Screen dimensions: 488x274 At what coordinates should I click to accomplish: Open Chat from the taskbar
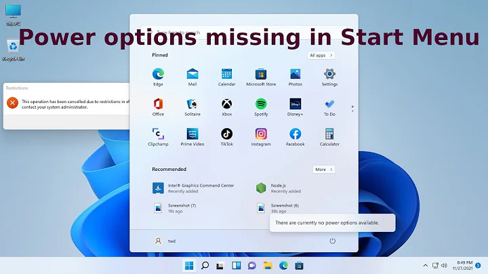pyautogui.click(x=251, y=266)
